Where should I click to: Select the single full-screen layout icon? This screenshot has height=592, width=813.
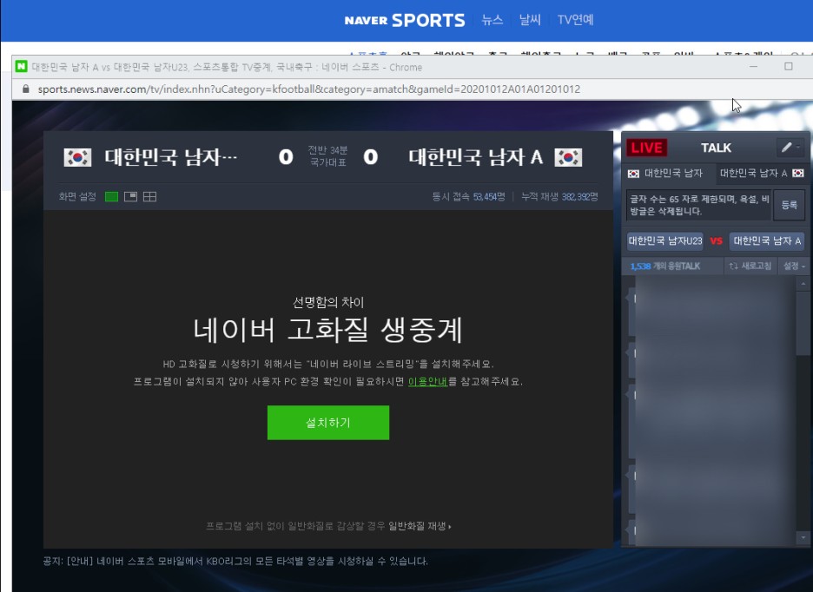tap(111, 197)
